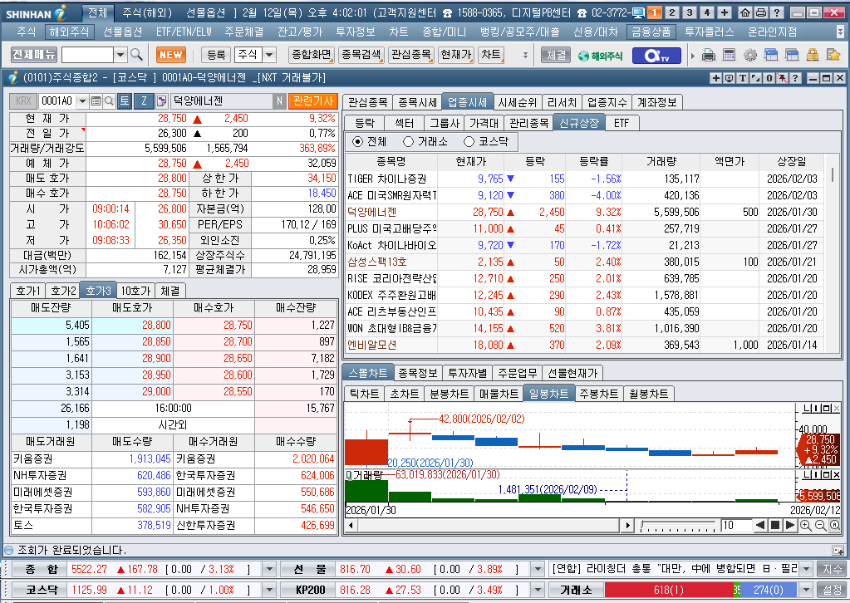Viewport: 850px width, 603px height.
Task: Click the printer icon in the title bar
Action: click(760, 12)
